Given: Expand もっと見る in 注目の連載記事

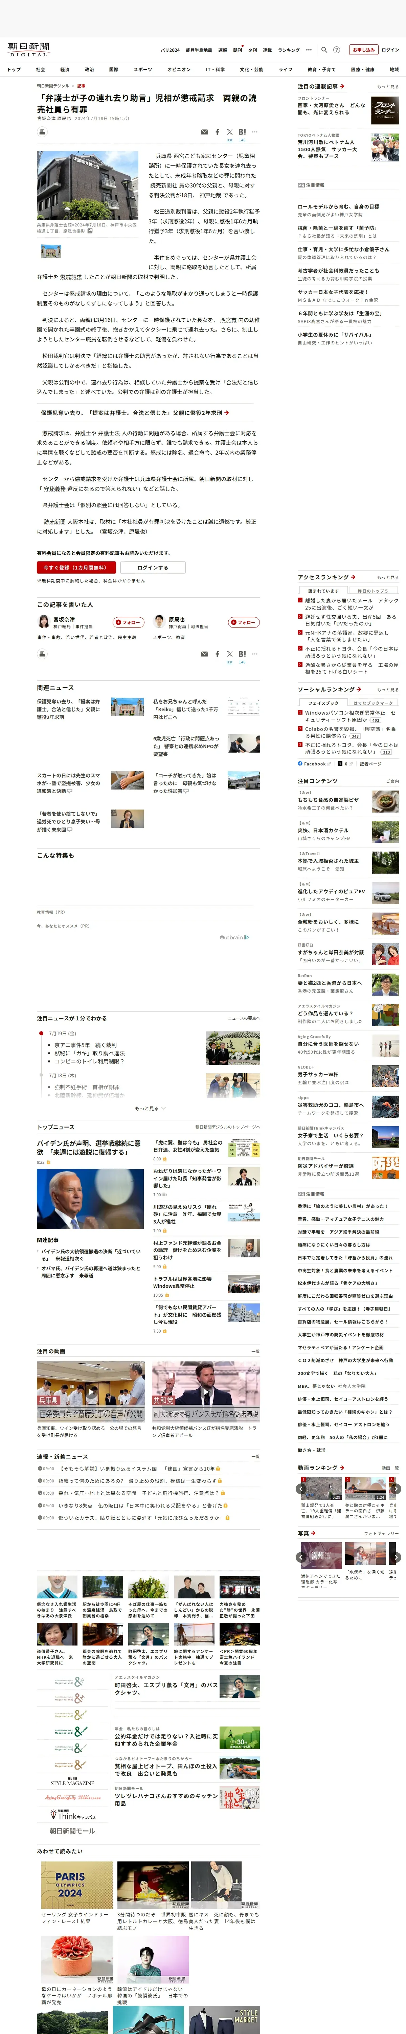Looking at the screenshot, I should tap(387, 87).
